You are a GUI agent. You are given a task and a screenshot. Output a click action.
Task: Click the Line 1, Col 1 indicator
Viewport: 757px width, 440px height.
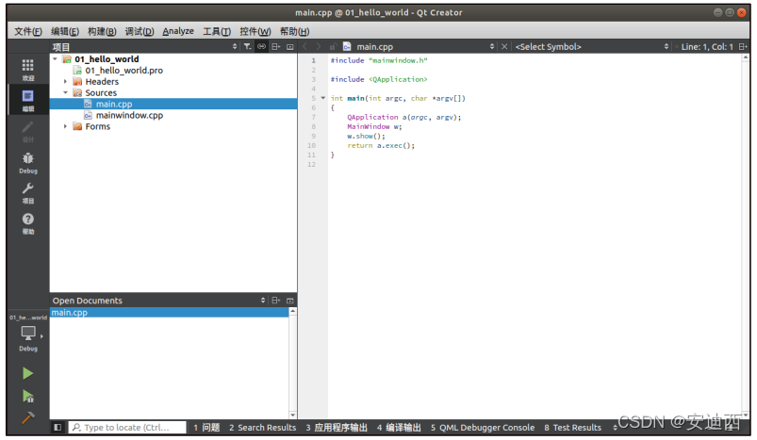[x=707, y=47]
